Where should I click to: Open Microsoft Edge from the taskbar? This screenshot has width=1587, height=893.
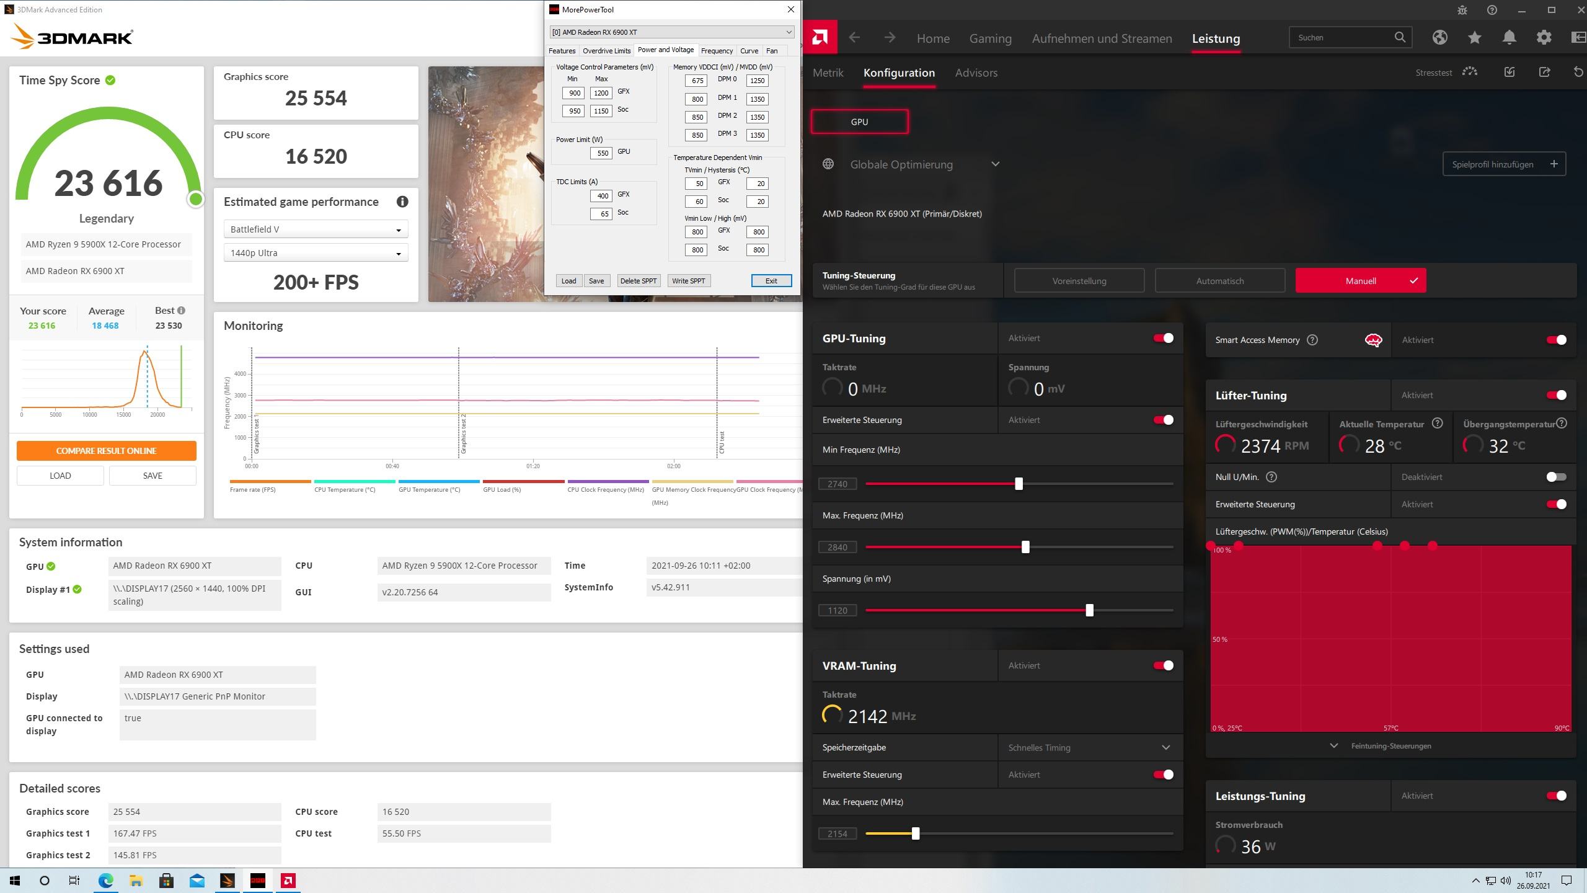point(105,881)
